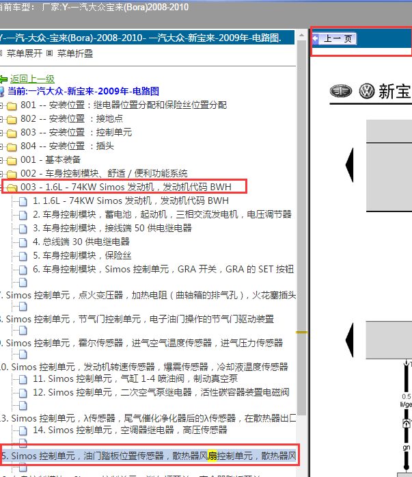Click green back arrow icon beside 返回上一级
The image size is (412, 477).
click(3, 79)
